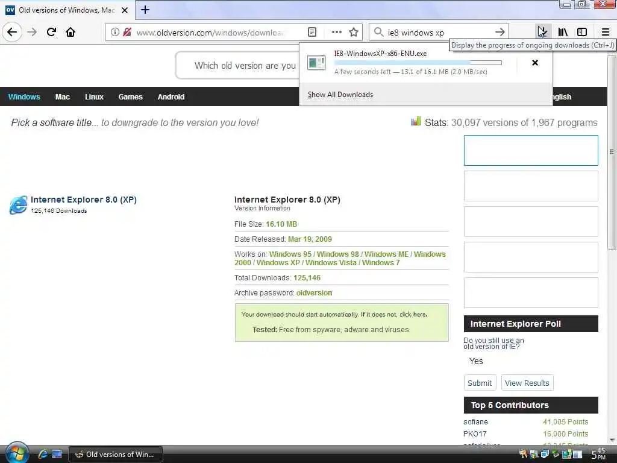
Task: Click the '16,000 Points' value
Action: coord(565,434)
